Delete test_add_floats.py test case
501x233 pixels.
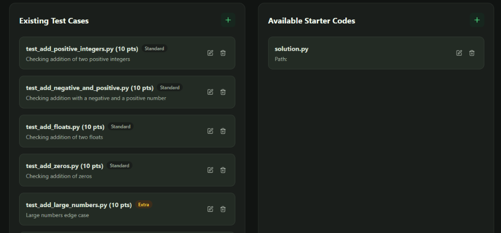[223, 131]
